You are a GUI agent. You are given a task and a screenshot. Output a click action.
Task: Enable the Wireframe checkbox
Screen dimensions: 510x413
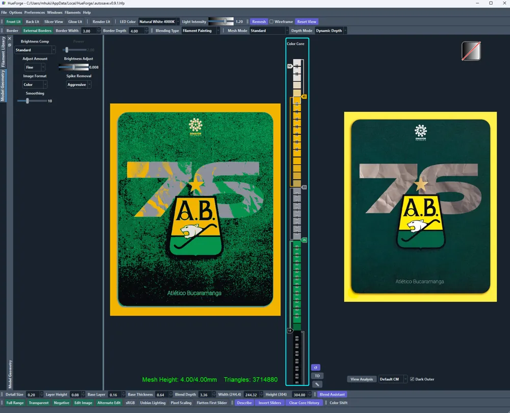pos(271,21)
